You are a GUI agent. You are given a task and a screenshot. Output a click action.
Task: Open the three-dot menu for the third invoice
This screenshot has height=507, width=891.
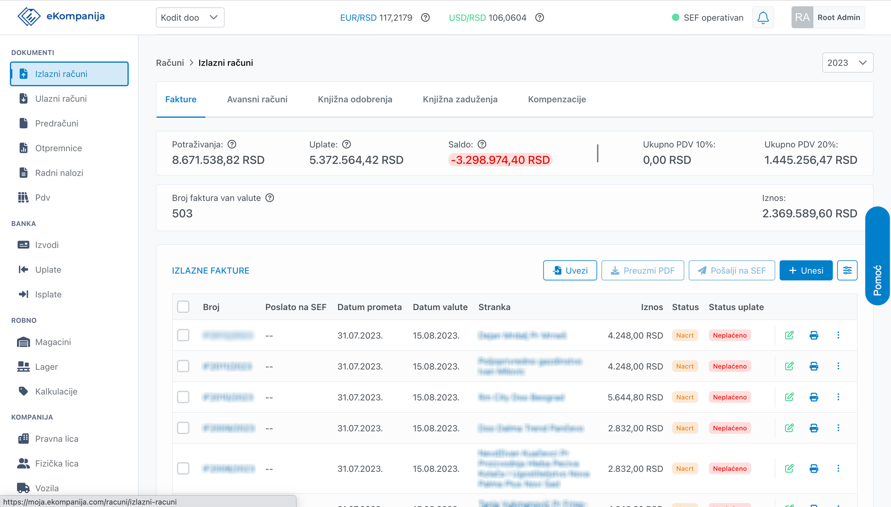pos(838,397)
